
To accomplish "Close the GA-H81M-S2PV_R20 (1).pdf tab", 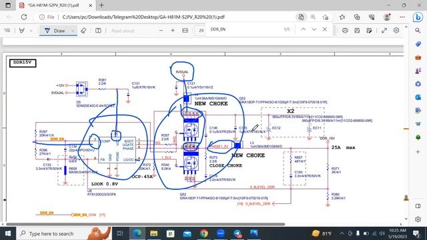I will coord(91,5).
